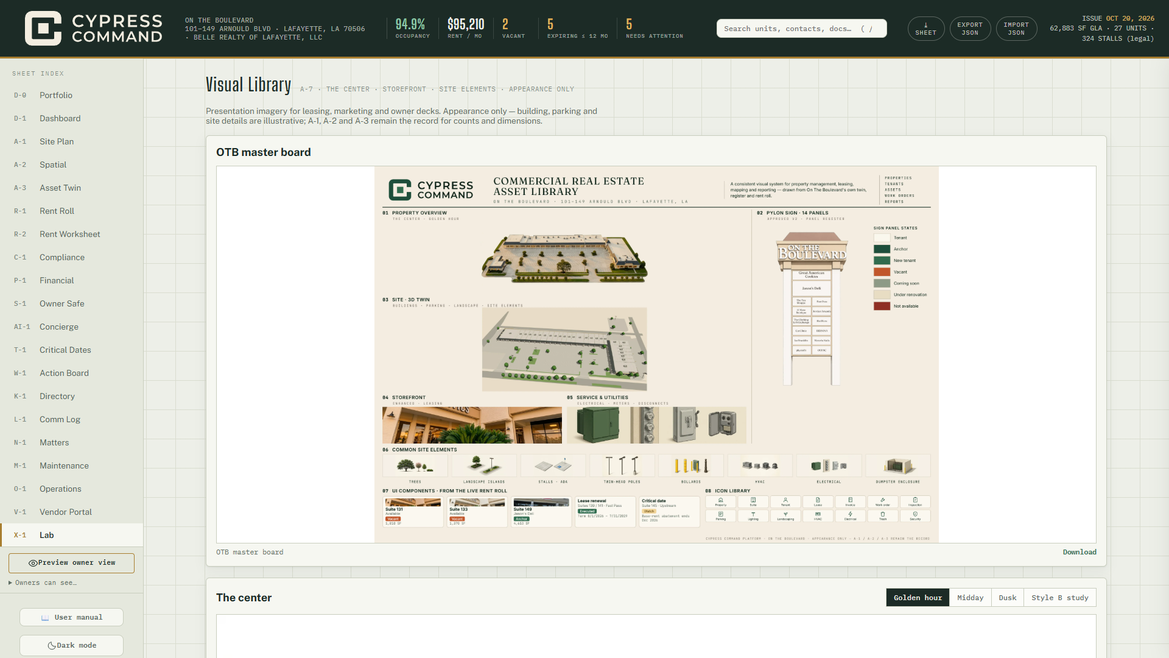Go to S-1 Owner Safe
The width and height of the screenshot is (1169, 658).
(71, 303)
